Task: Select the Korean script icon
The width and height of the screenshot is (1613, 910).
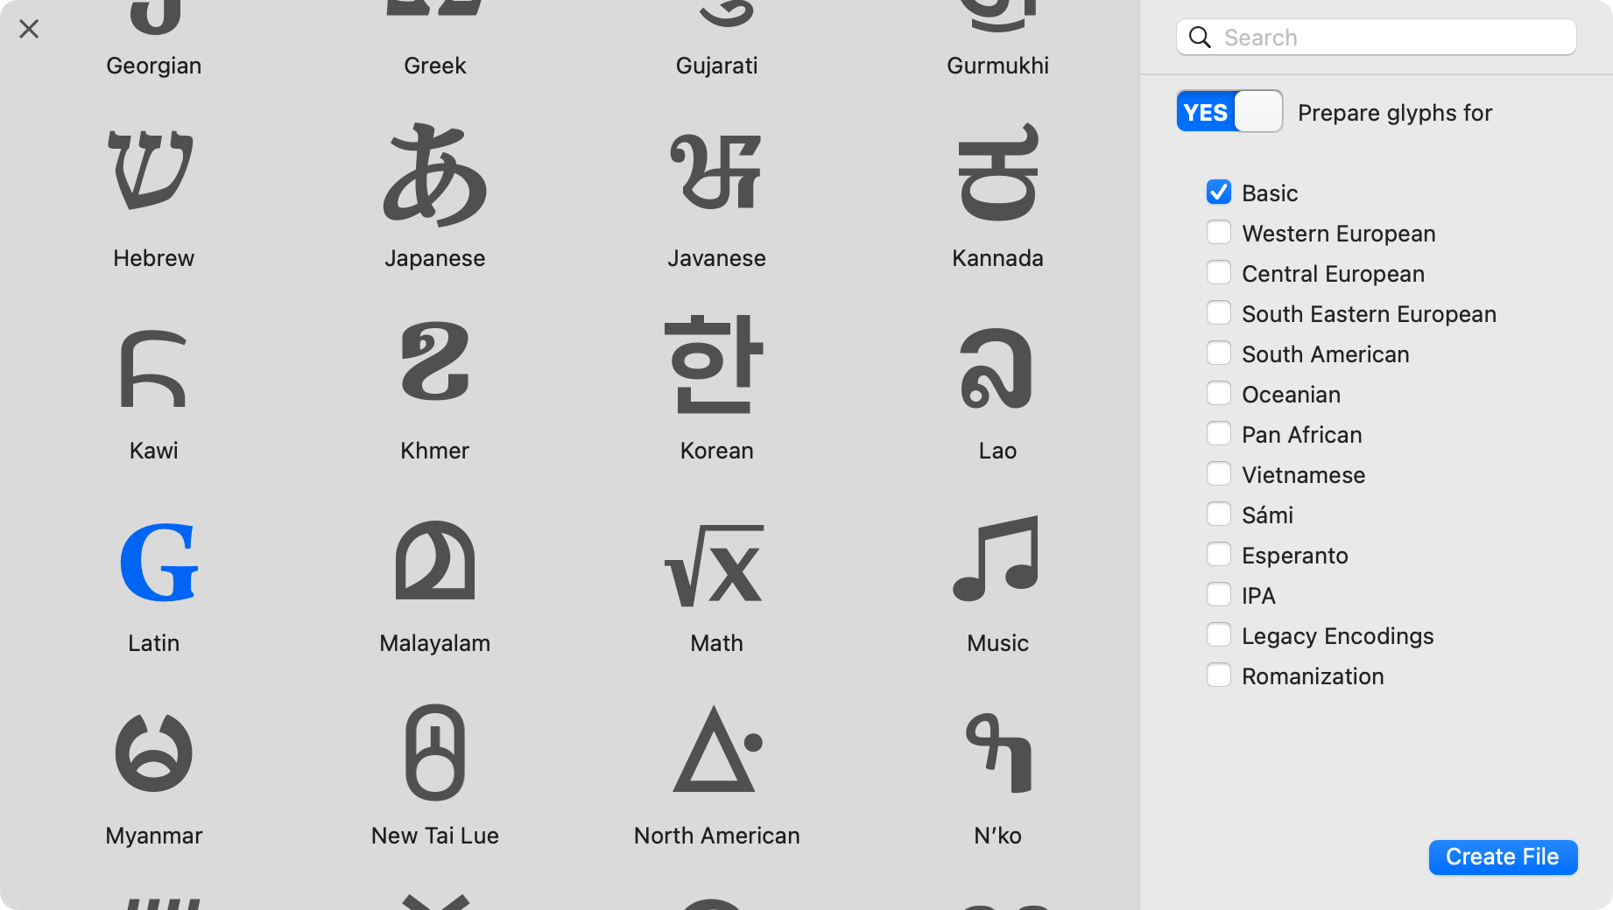Action: coord(715,363)
